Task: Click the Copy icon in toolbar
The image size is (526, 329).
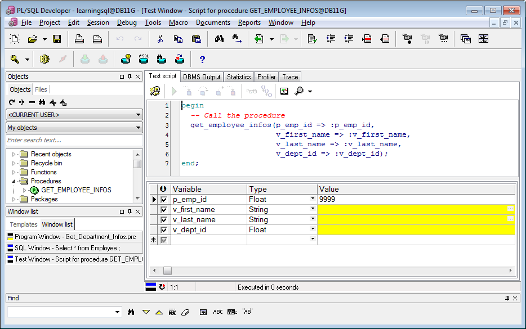Action: [x=178, y=39]
